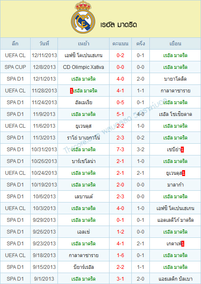Select กาลาตาซาราย home team on 9/18/2013
The width and height of the screenshot is (201, 284).
[84, 255]
